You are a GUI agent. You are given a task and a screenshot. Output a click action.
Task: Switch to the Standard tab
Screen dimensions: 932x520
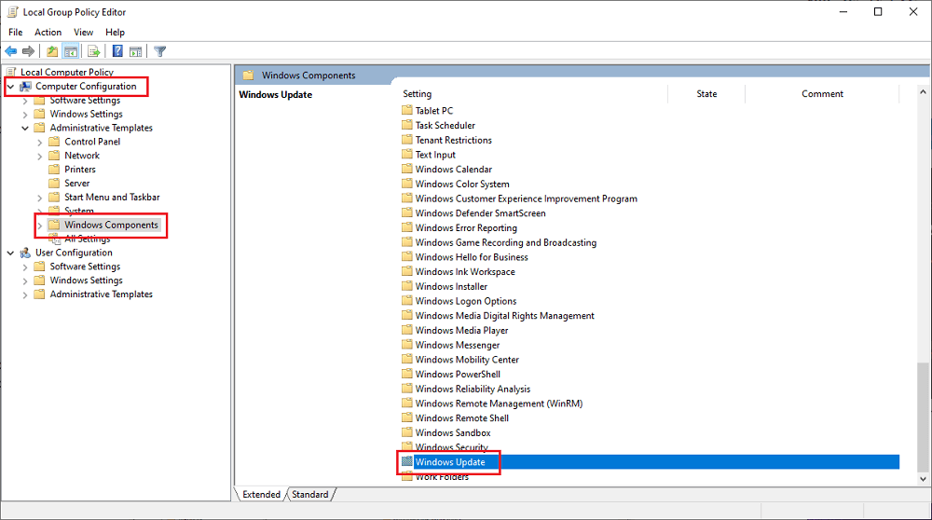[x=309, y=495]
